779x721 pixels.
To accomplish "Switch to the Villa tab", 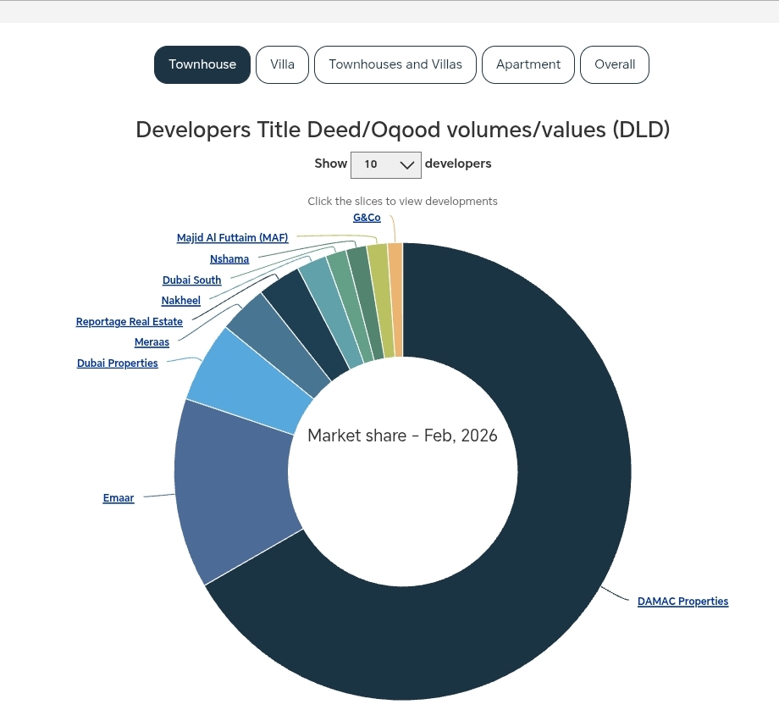I will tap(282, 64).
